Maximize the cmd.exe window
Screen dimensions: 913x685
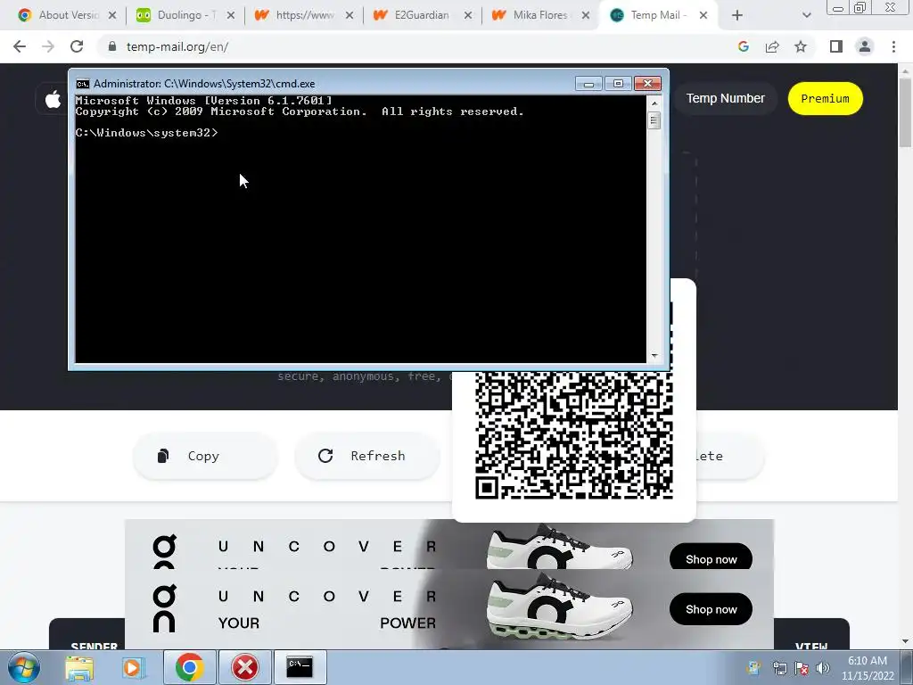(x=618, y=83)
